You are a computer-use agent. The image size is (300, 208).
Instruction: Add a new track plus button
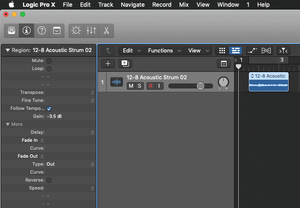[x=108, y=63]
